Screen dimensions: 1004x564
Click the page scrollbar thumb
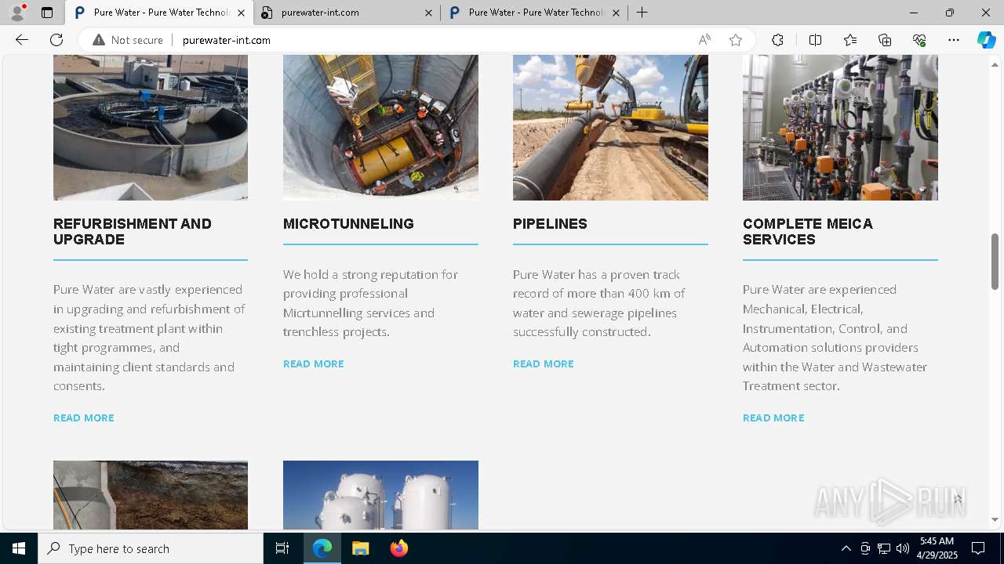coord(995,262)
